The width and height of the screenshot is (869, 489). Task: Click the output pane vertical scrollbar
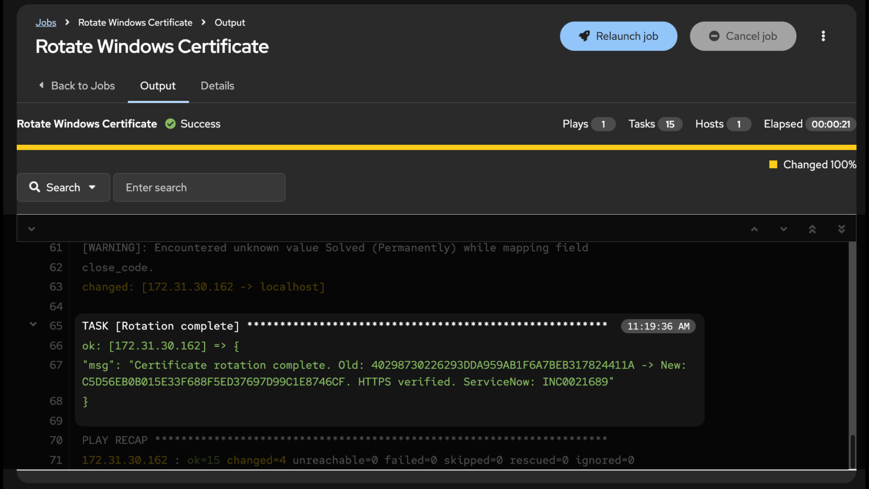[x=852, y=355]
